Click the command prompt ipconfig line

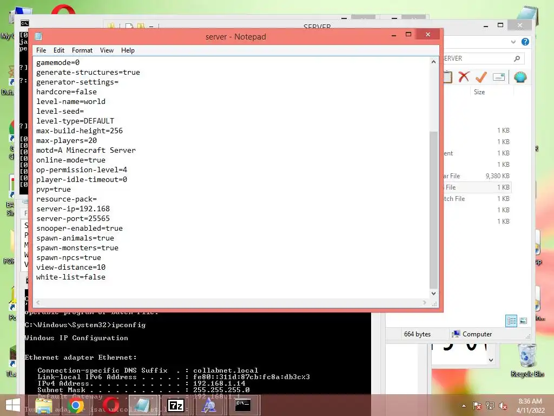click(85, 325)
